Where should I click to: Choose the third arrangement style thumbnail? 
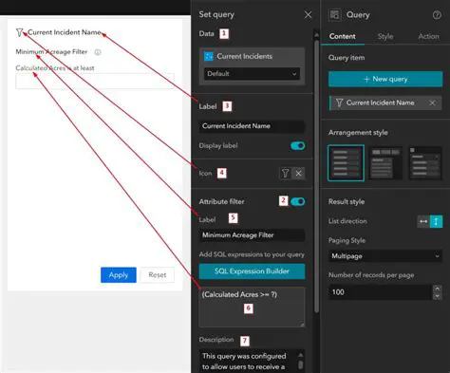click(425, 163)
